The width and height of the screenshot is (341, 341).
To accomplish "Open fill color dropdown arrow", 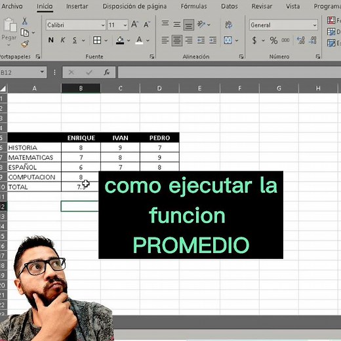I will (129, 41).
